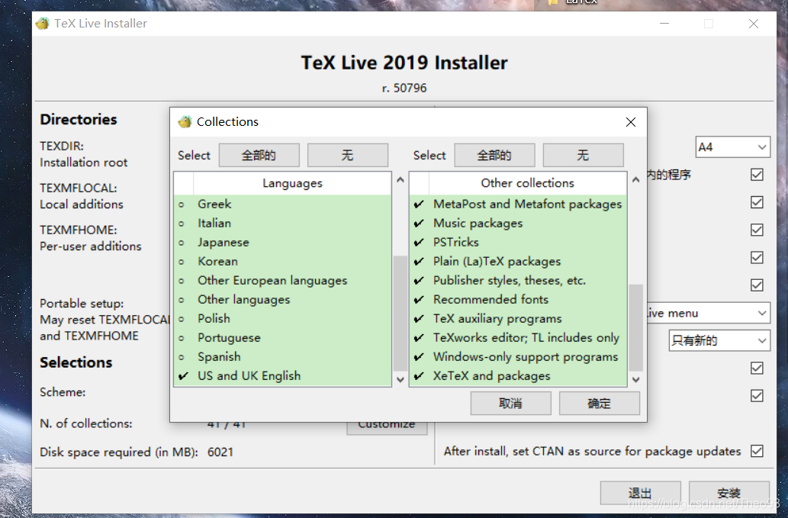Click the Customize button behind dialog

coord(387,428)
